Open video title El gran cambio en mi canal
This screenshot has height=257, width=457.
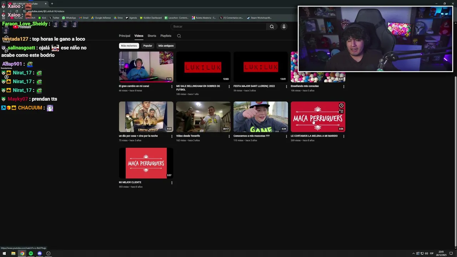click(x=134, y=86)
